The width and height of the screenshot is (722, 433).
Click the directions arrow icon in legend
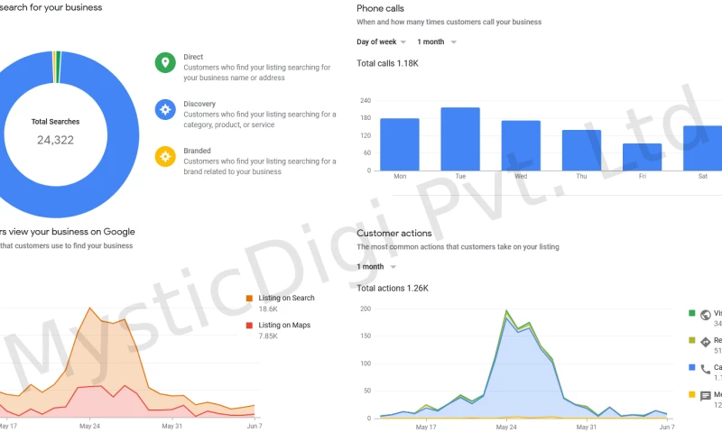[x=706, y=343]
